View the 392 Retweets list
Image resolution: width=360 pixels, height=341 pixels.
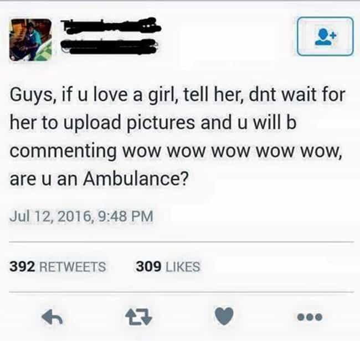click(x=58, y=267)
